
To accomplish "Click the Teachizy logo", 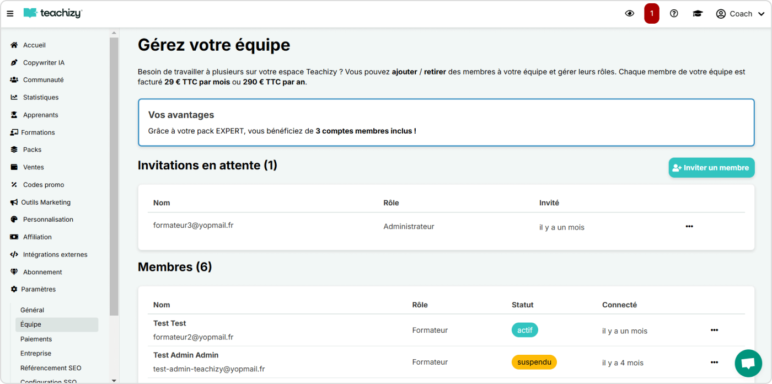I will pos(53,13).
